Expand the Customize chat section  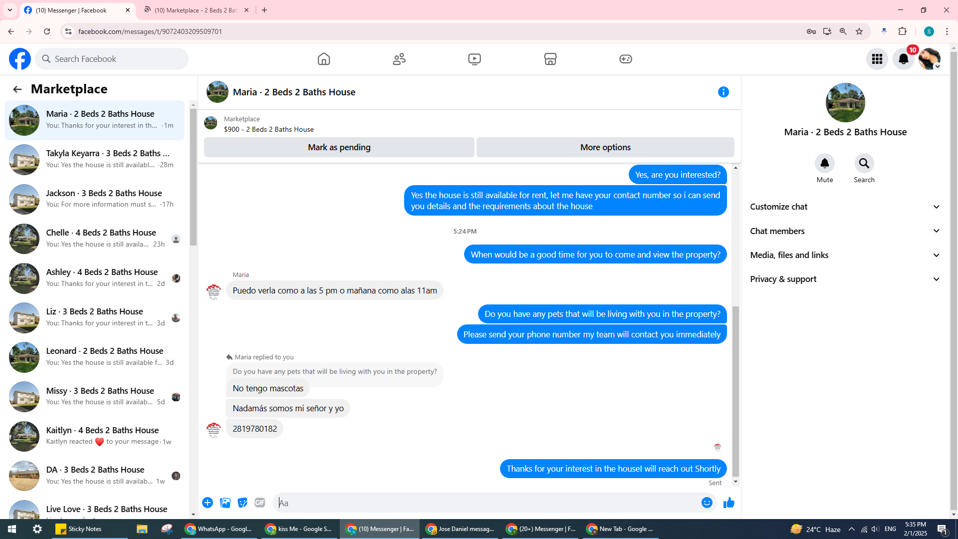click(845, 207)
